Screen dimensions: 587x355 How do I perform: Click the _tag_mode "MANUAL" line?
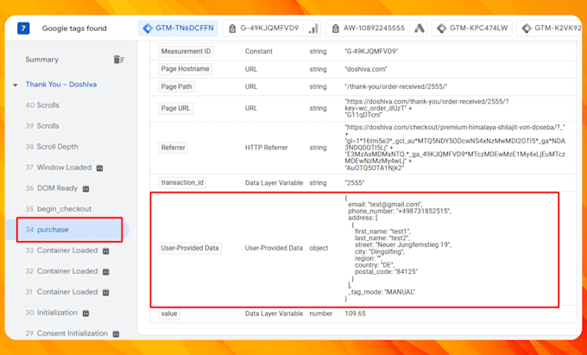point(382,292)
